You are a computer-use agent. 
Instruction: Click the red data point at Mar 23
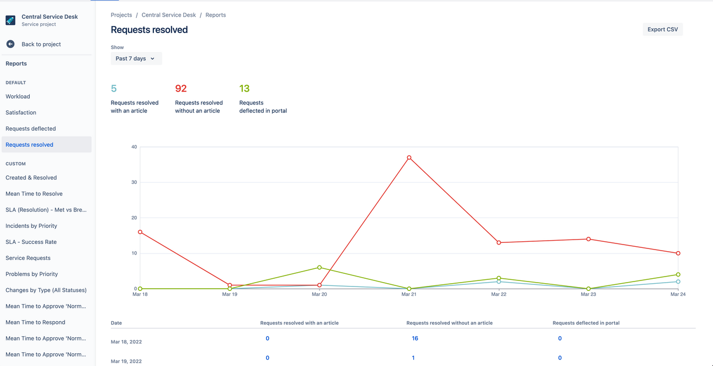click(x=589, y=239)
